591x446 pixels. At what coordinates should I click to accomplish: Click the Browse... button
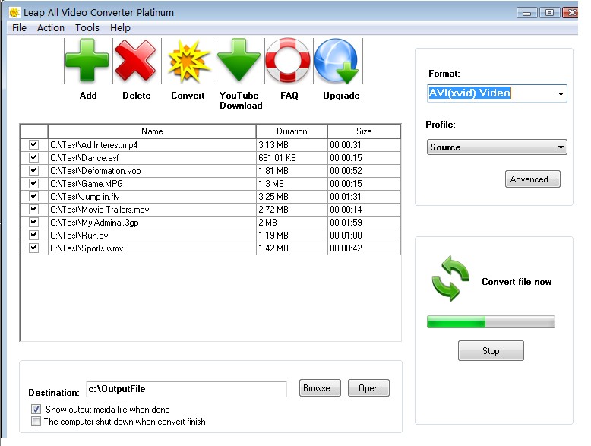tap(320, 388)
